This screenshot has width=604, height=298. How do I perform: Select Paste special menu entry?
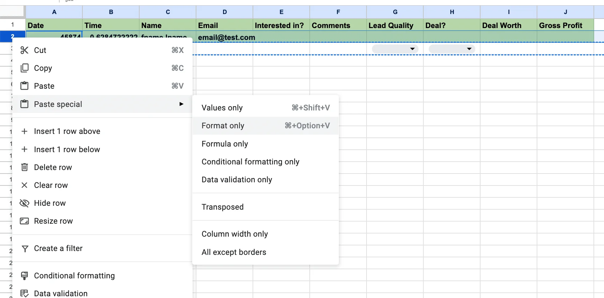(102, 104)
